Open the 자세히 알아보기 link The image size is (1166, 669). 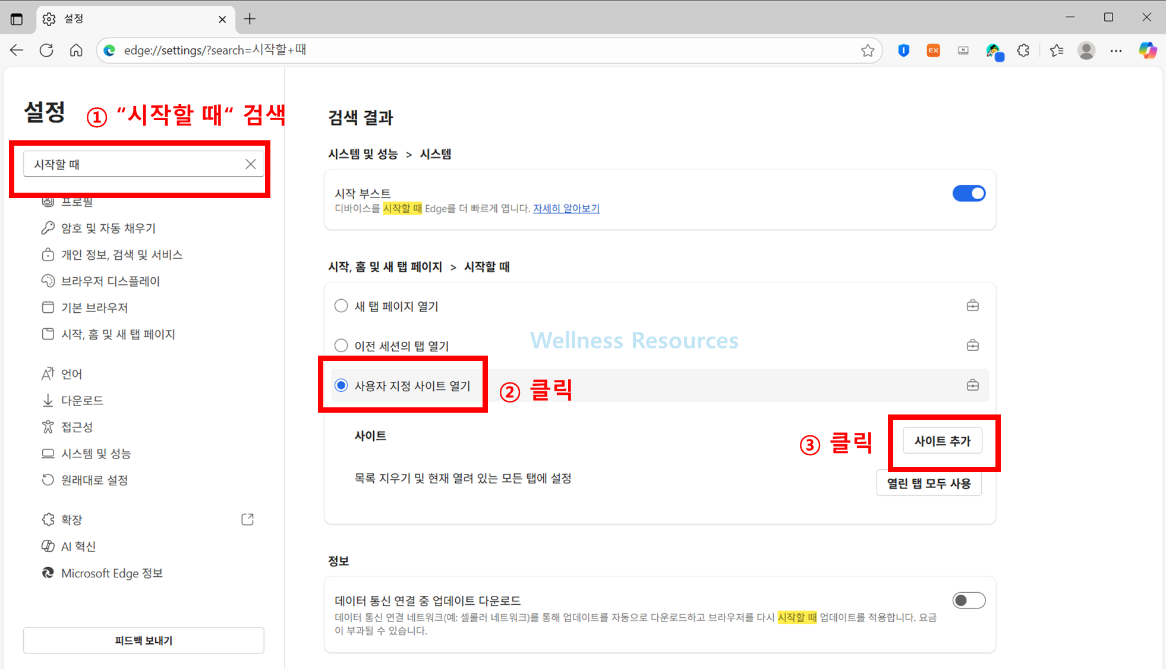566,209
